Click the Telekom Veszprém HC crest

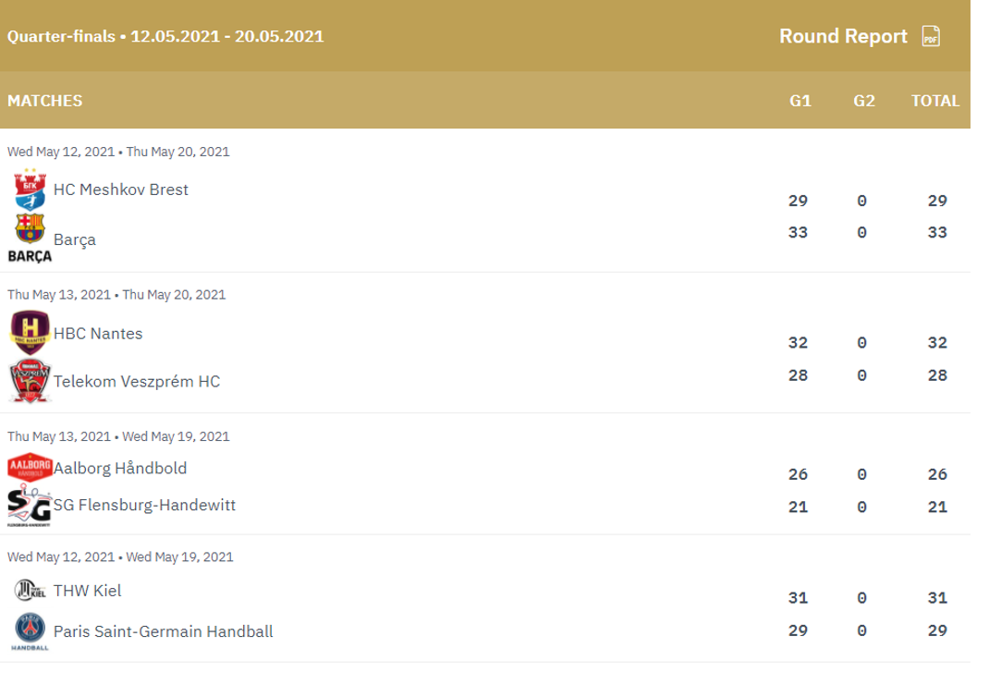click(x=30, y=381)
